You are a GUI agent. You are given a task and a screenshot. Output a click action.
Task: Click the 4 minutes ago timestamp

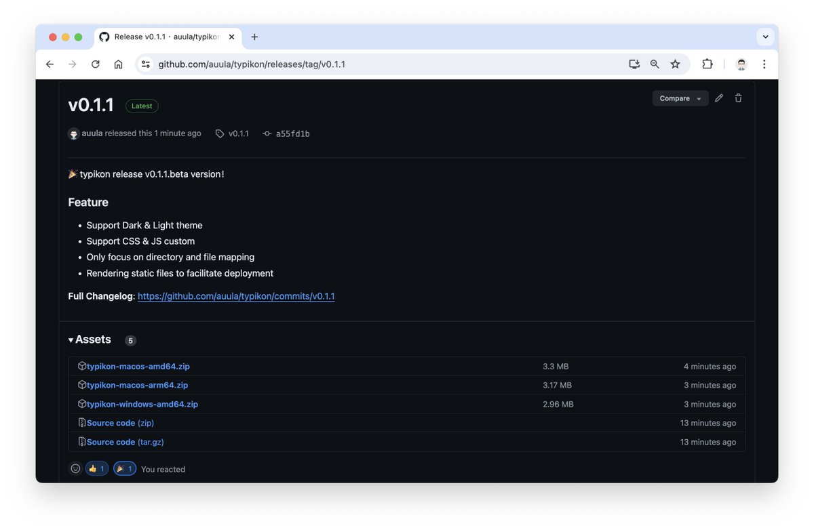point(710,367)
